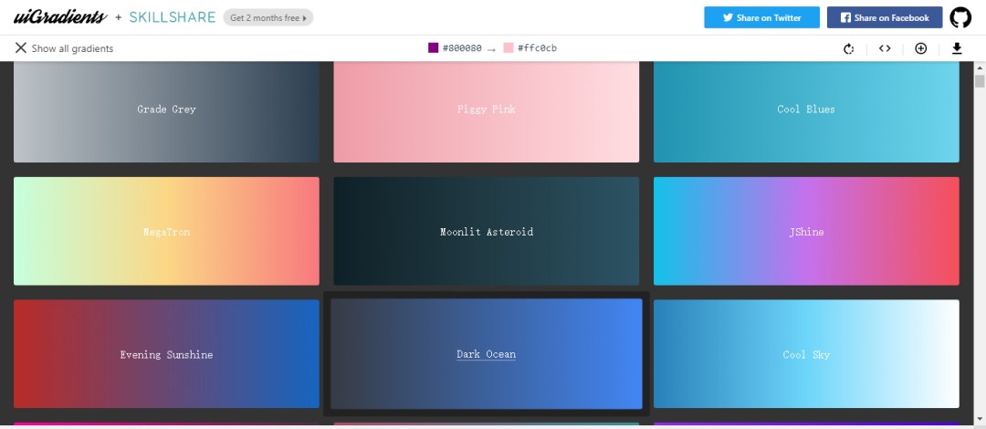Pick the Cool Sky gradient
The image size is (986, 429).
click(x=806, y=353)
